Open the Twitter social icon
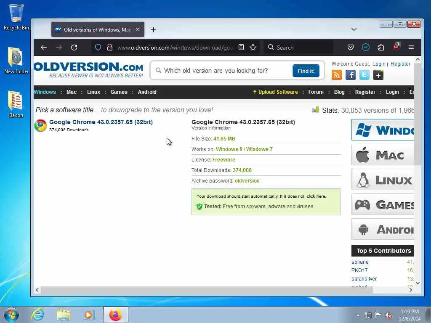The image size is (431, 323). tap(364, 75)
